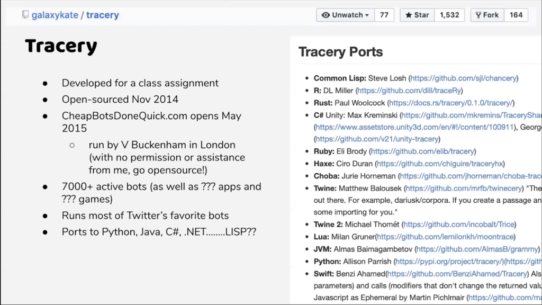The height and width of the screenshot is (305, 542).
Task: Click the 'Python:' bold label
Action: point(327,262)
